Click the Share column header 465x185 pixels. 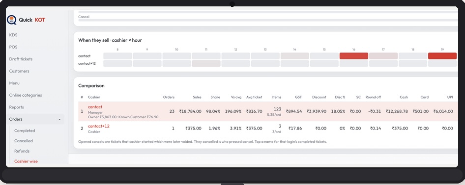coord(215,97)
